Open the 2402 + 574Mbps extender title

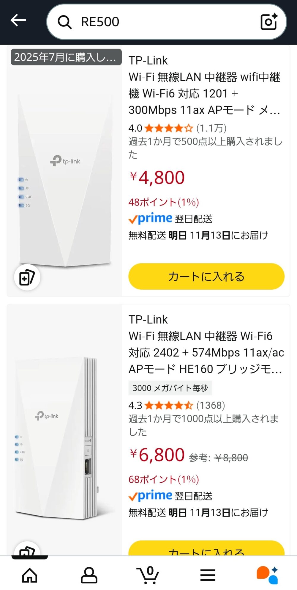pyautogui.click(x=206, y=353)
